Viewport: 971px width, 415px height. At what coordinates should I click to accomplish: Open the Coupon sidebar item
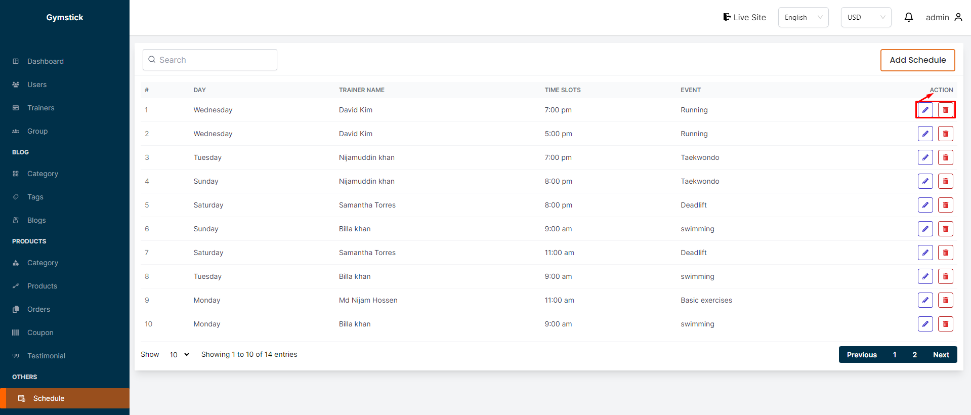40,333
